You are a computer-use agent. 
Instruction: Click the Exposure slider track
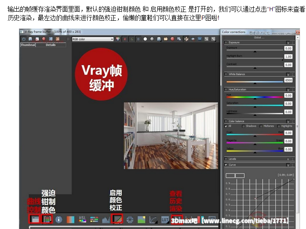tap(255, 50)
